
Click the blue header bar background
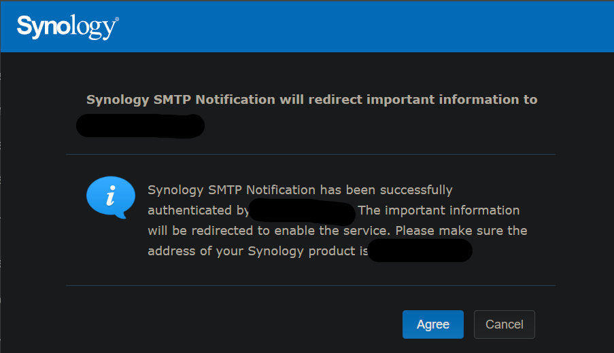(x=352, y=26)
